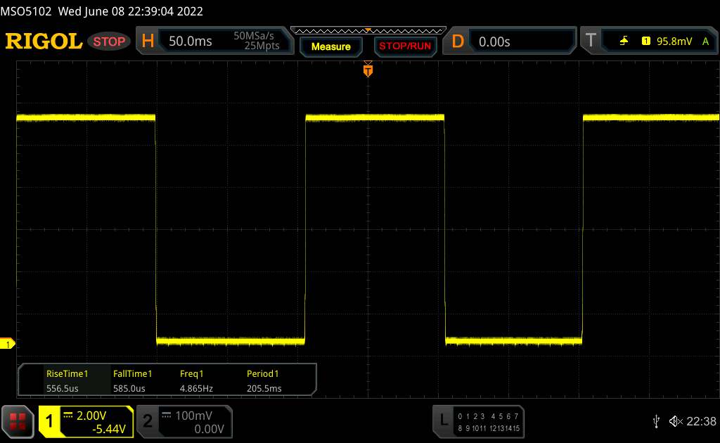Open the logic analyzer L digital channels panel

[478, 422]
